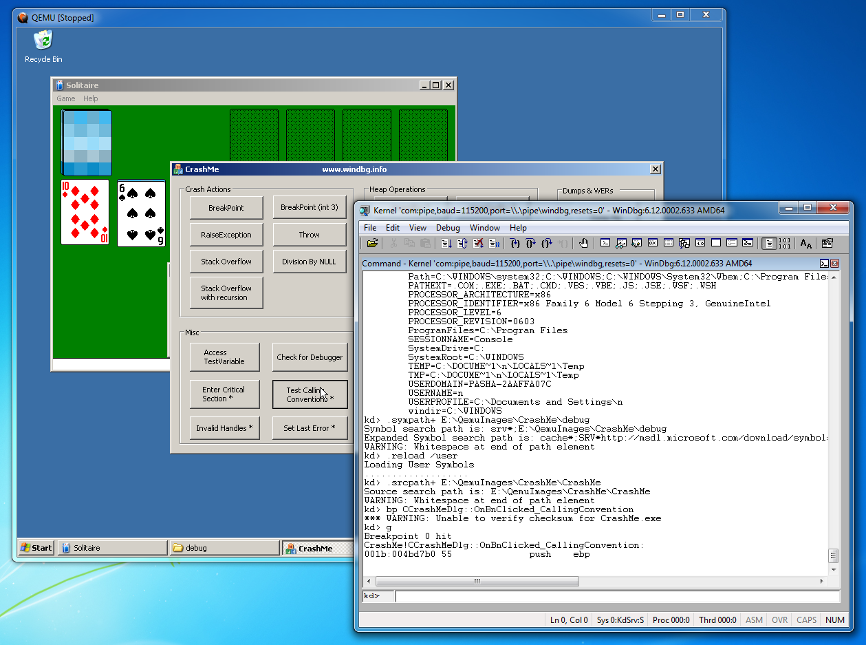Open the Command window via toolbar icon
866x645 pixels.
point(605,243)
